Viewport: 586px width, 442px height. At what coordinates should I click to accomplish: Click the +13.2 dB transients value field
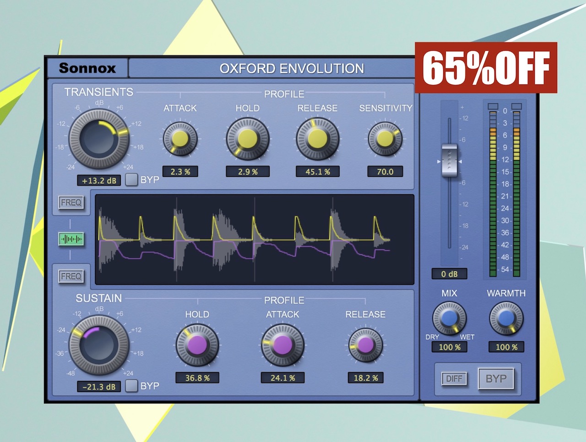click(x=99, y=181)
